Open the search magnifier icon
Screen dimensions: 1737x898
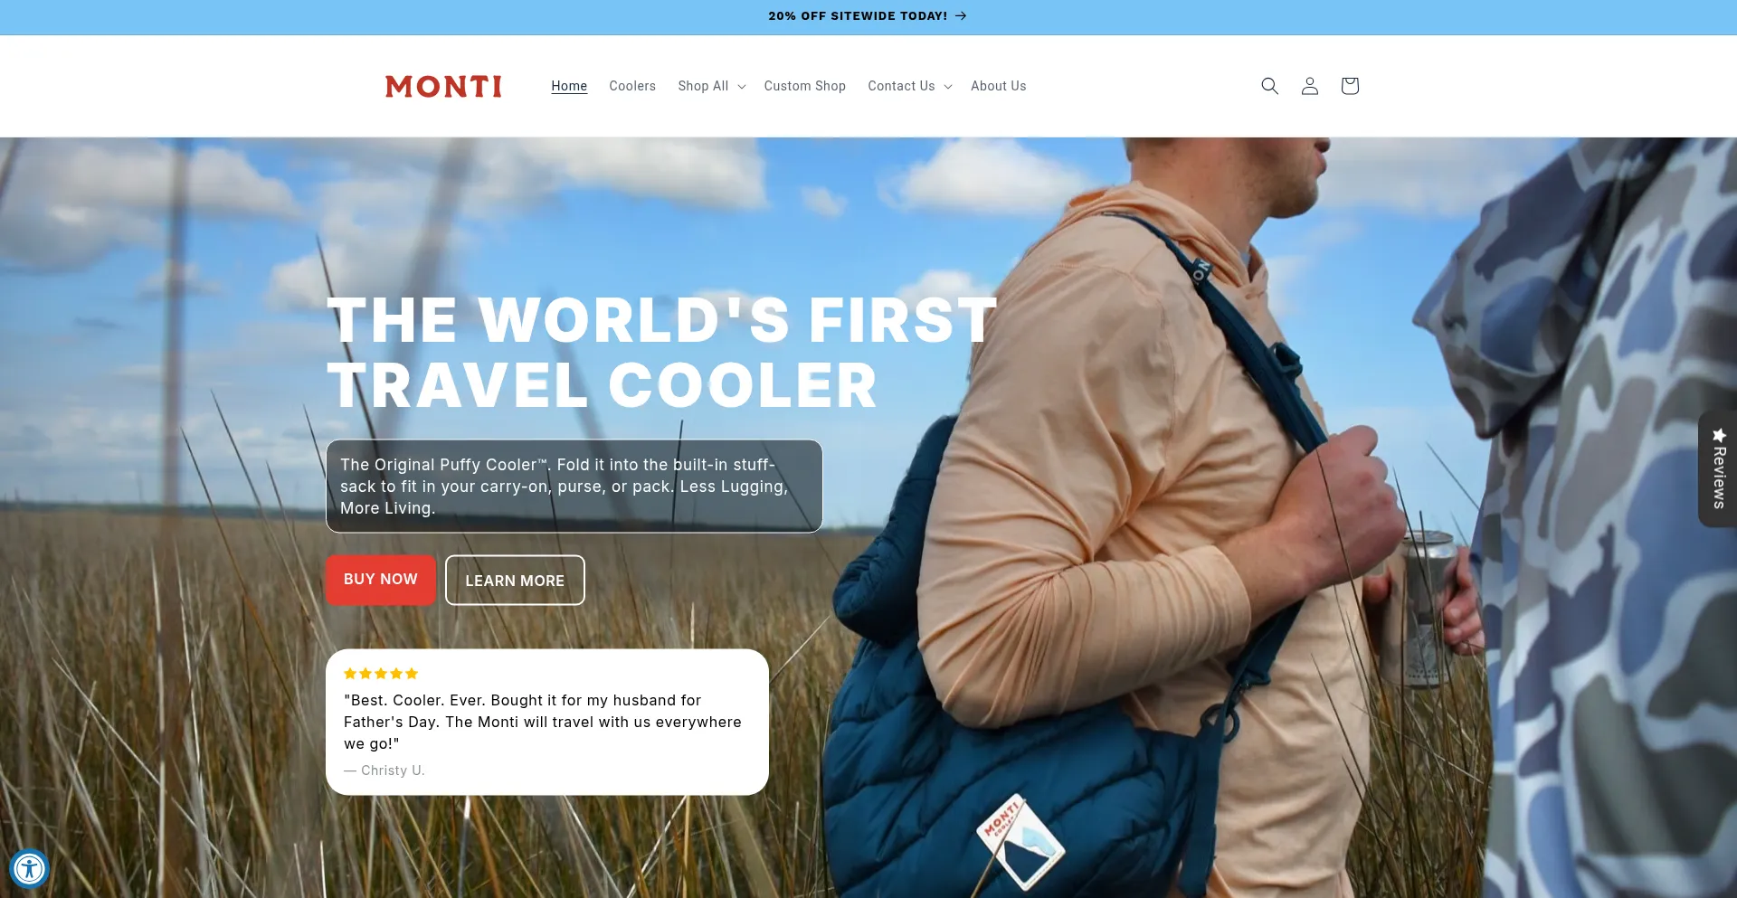pos(1269,86)
